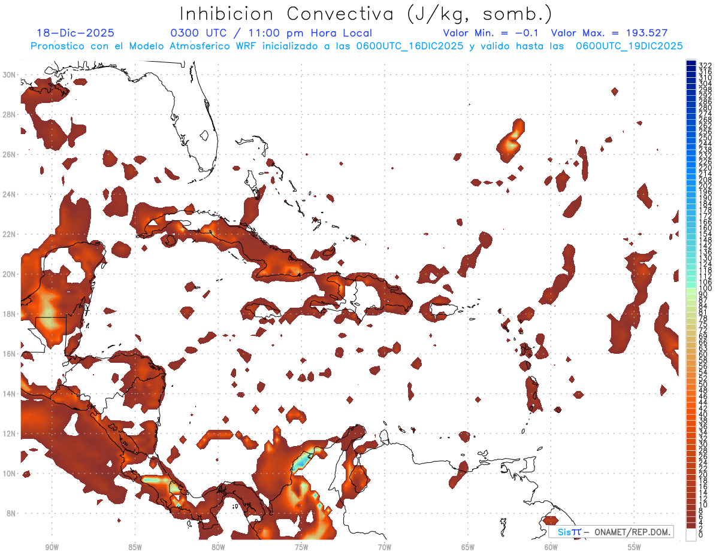Screen dimensions: 719x555
Task: Click the '65W' longitude label
Action: 468,547
